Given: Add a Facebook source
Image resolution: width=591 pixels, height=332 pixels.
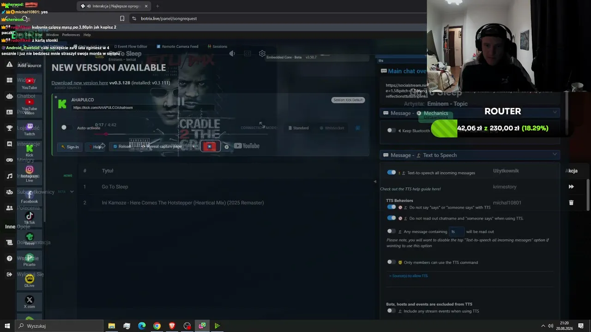Looking at the screenshot, I should [x=29, y=197].
